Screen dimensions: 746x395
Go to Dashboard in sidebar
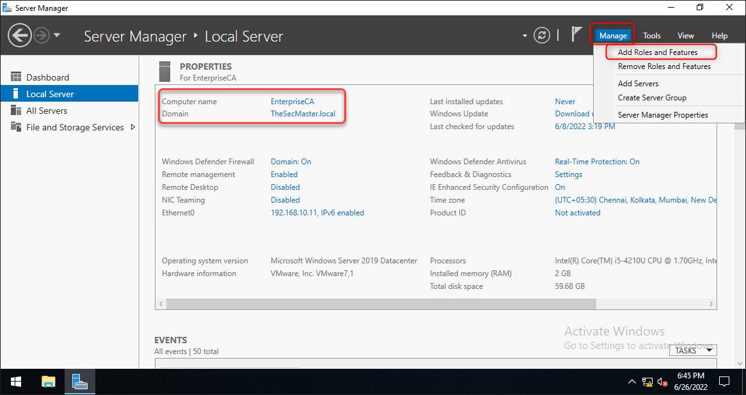(70, 77)
